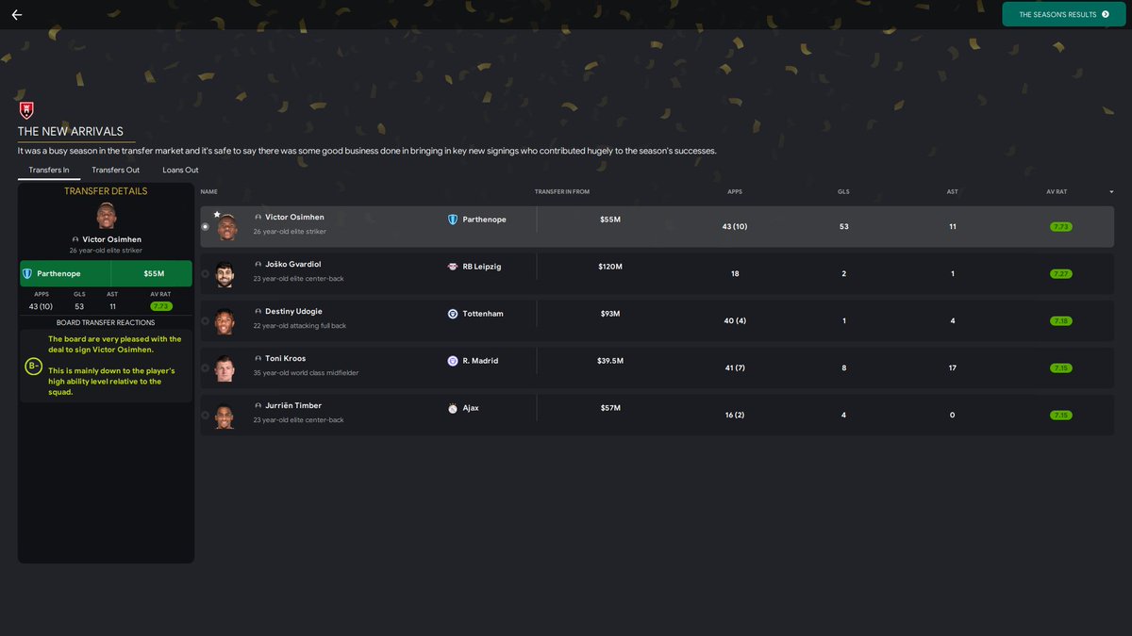Viewport: 1132px width, 636px height.
Task: Sort by the NAME column header
Action: [x=208, y=191]
